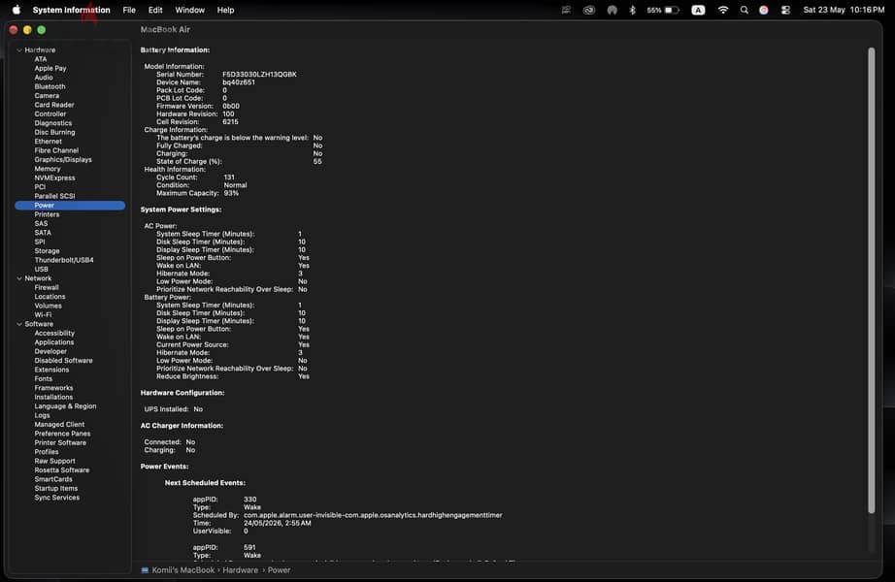Select PCI in the sidebar
895x582 pixels.
click(40, 187)
